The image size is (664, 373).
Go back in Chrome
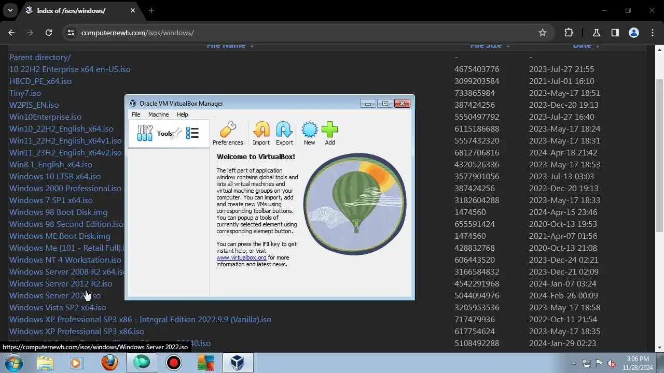click(x=11, y=33)
